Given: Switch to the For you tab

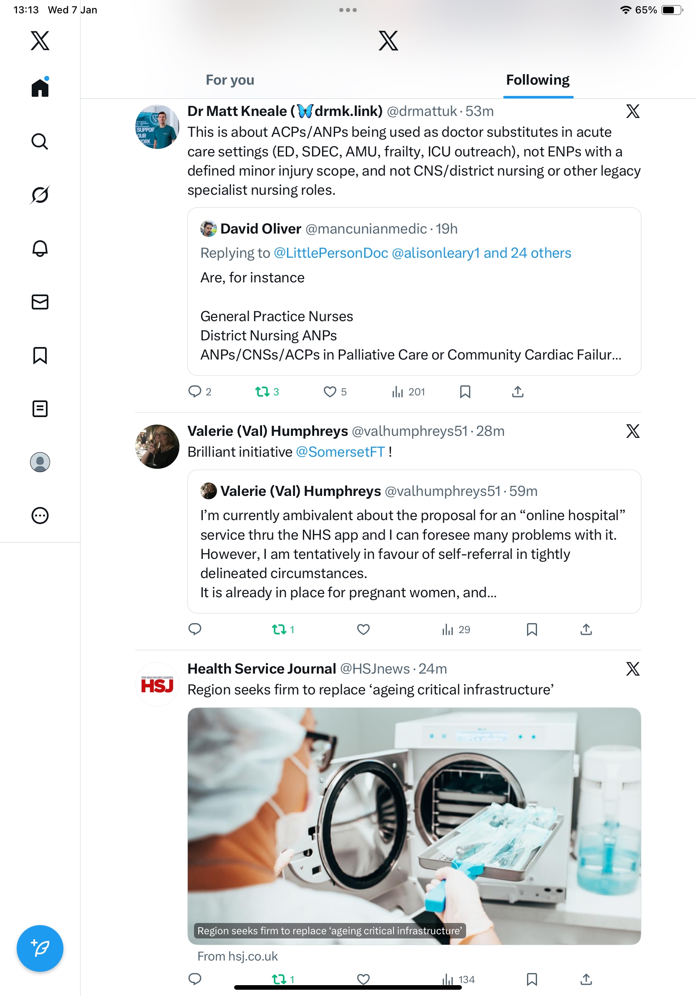Looking at the screenshot, I should click(x=229, y=80).
